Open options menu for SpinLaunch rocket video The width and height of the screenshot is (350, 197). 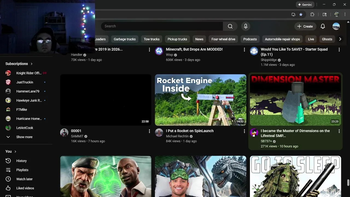(244, 131)
